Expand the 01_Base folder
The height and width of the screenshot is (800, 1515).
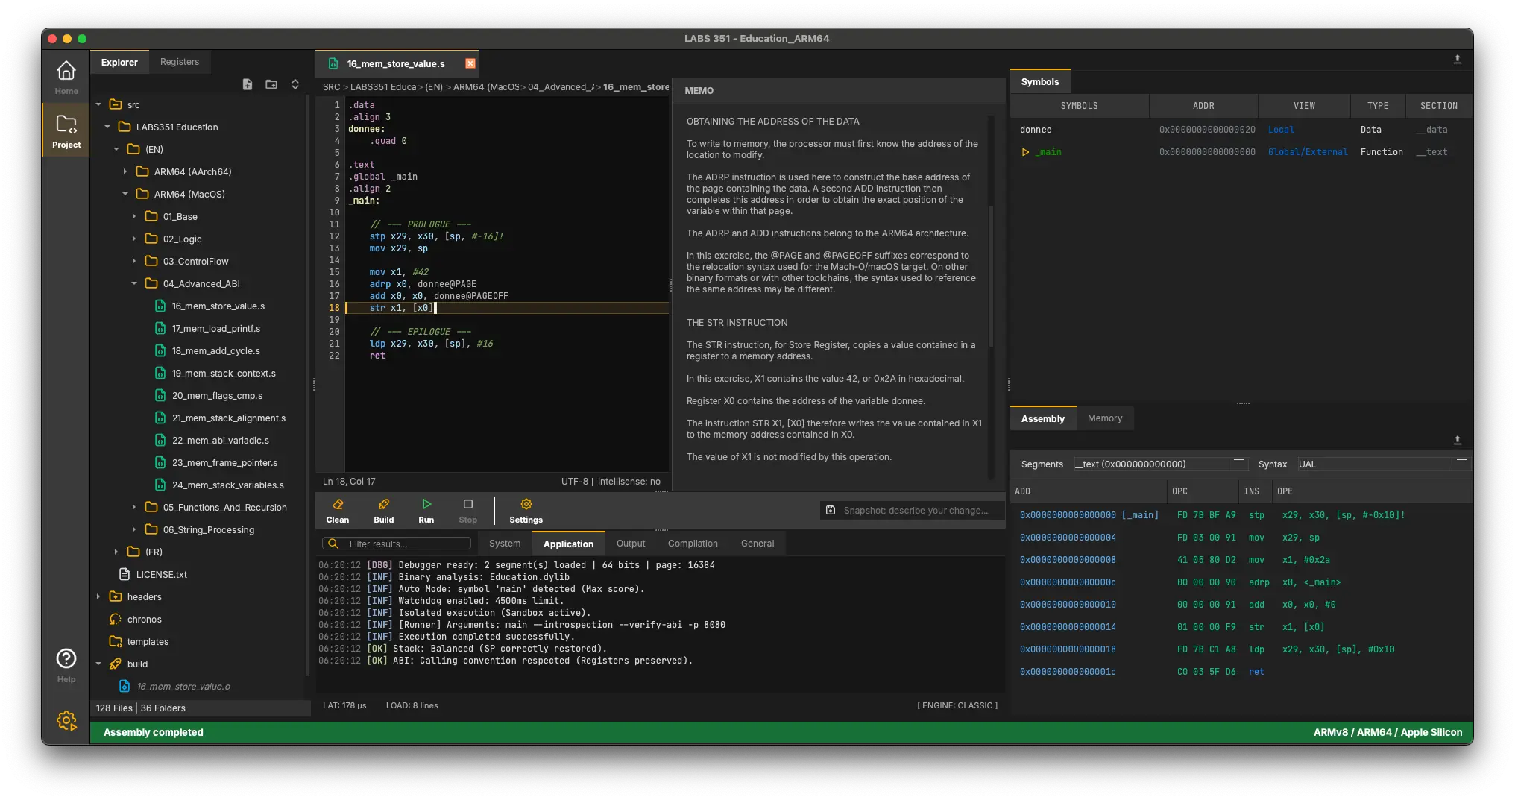pyautogui.click(x=134, y=216)
